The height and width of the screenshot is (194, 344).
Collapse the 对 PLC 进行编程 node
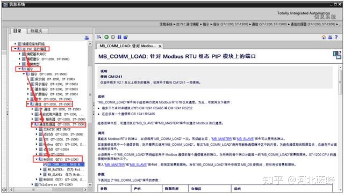coord(15,49)
